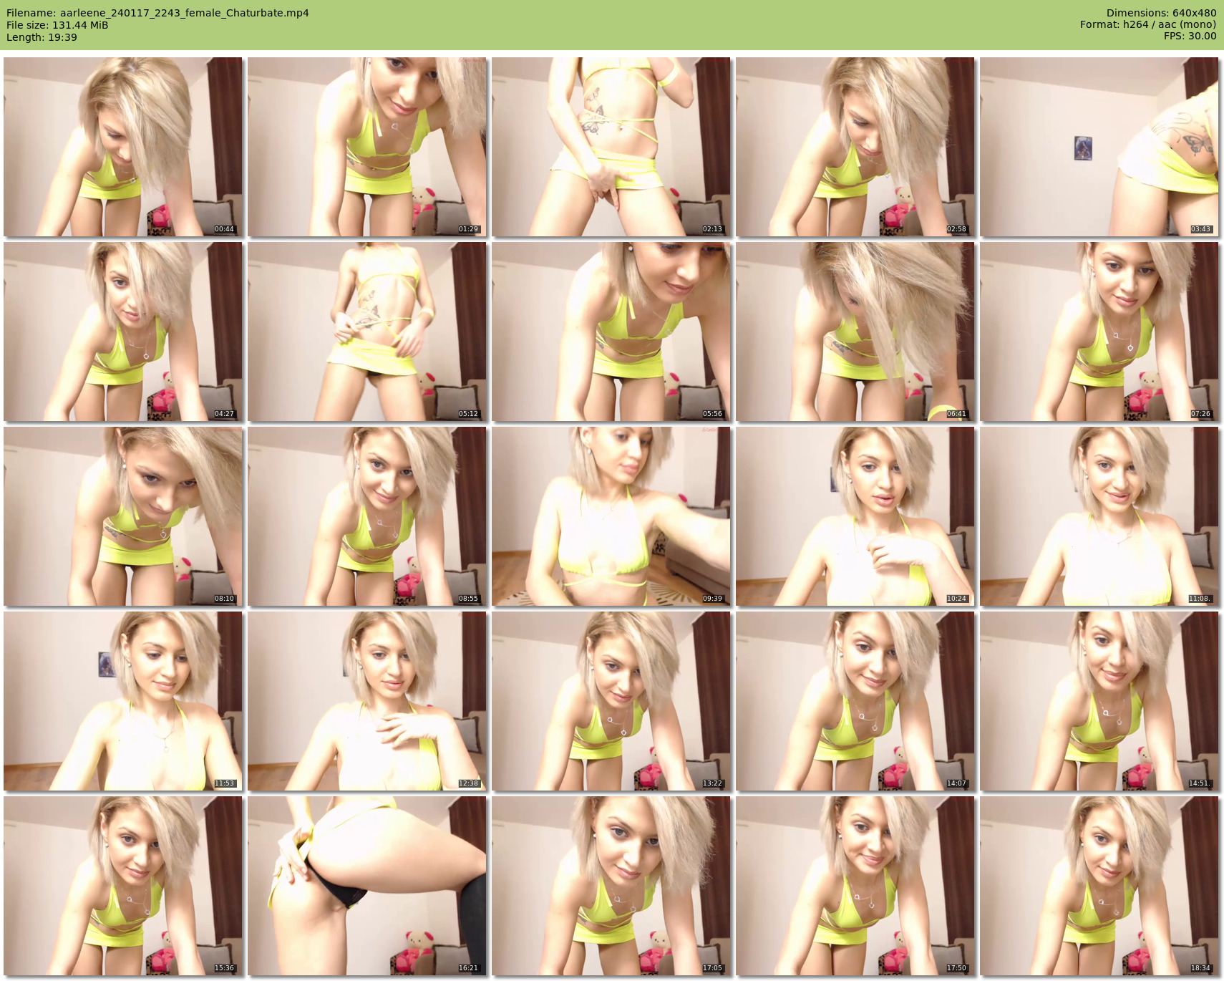Screen dimensions: 1224x981
Task: Open the last thumbnail stamped 18:34
Action: pyautogui.click(x=1099, y=886)
